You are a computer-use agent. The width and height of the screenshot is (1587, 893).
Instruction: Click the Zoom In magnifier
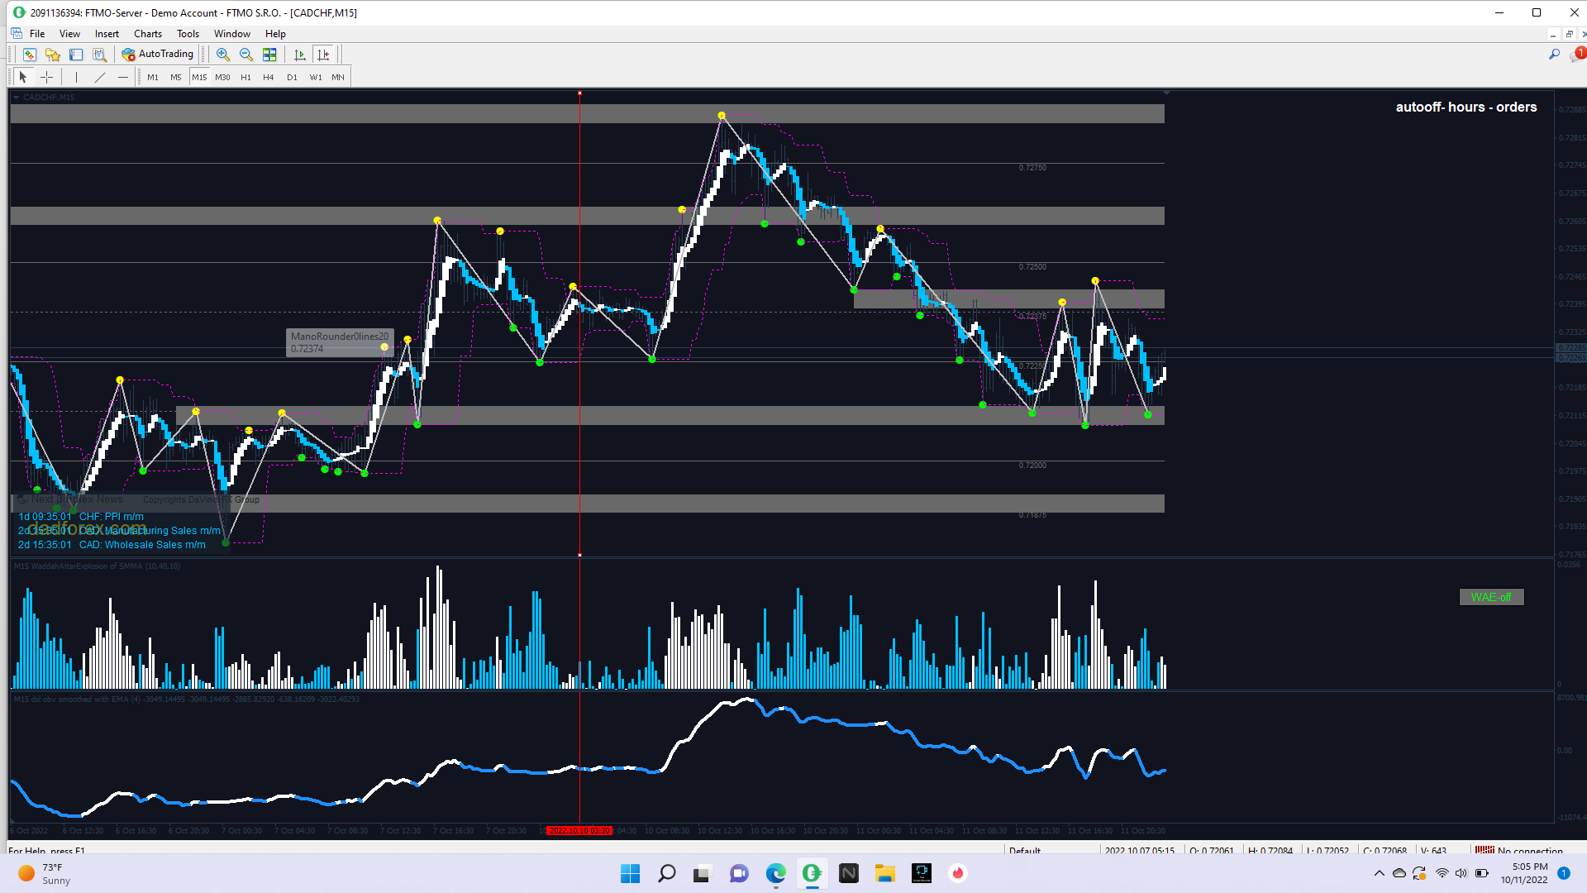tap(222, 55)
